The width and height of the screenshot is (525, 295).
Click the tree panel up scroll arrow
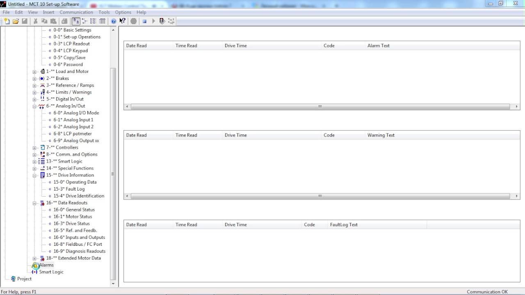point(114,30)
